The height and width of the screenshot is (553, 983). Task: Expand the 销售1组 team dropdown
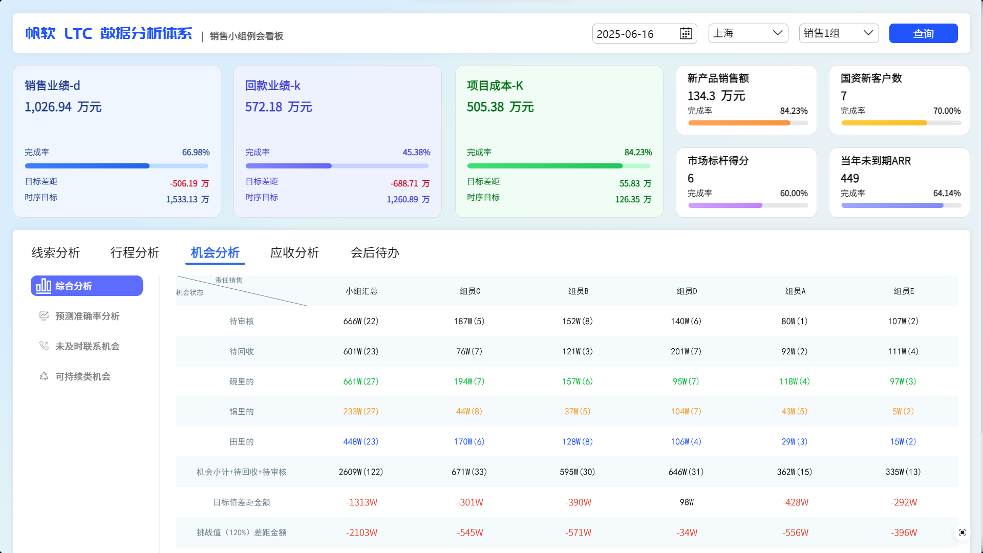coord(839,33)
